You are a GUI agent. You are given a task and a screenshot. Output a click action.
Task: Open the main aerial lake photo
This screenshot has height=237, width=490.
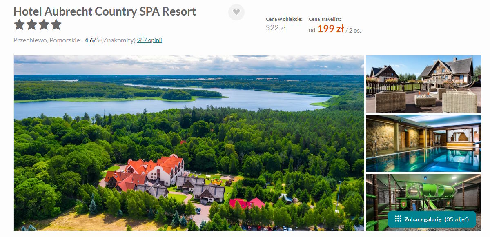pyautogui.click(x=189, y=143)
